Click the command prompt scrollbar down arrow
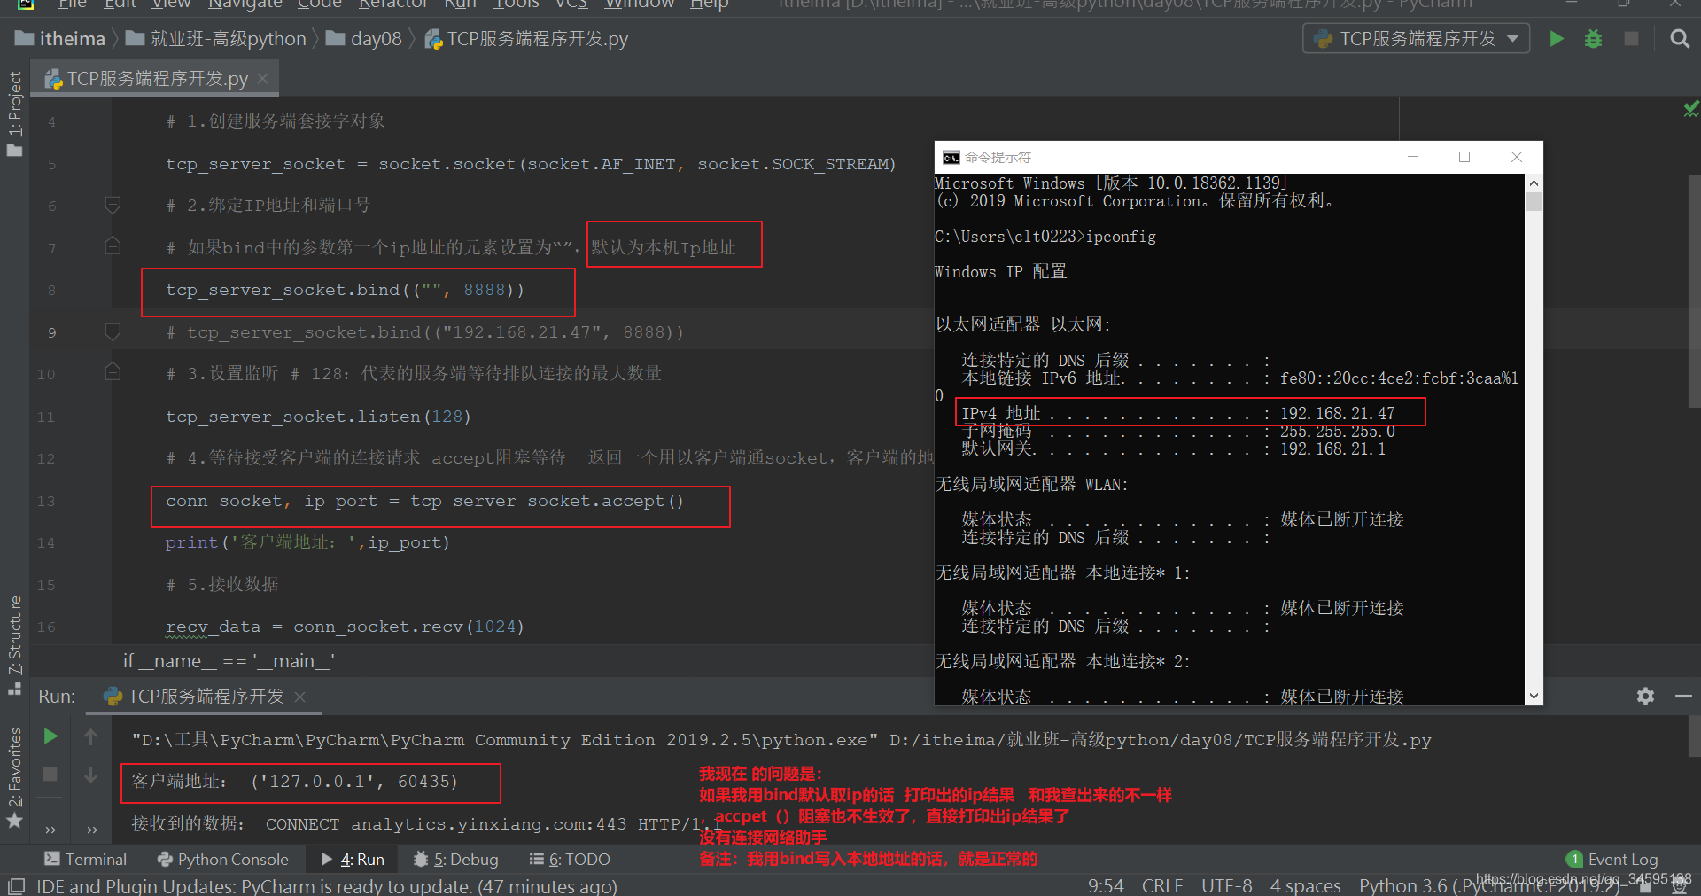Image resolution: width=1701 pixels, height=896 pixels. 1534,697
